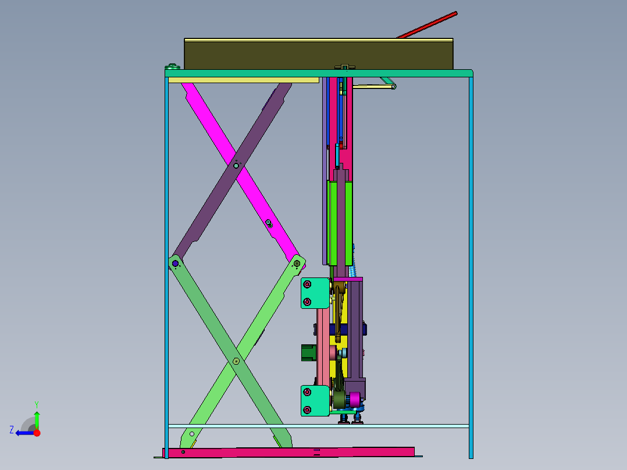Screen dimensions: 627x470
Task: Select the lower teal bearing block
Action: coord(315,401)
